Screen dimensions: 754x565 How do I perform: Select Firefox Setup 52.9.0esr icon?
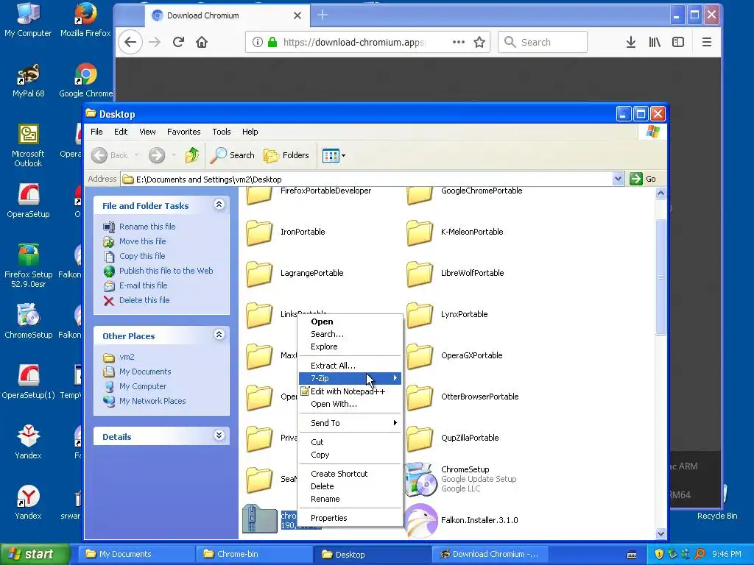coord(28,265)
